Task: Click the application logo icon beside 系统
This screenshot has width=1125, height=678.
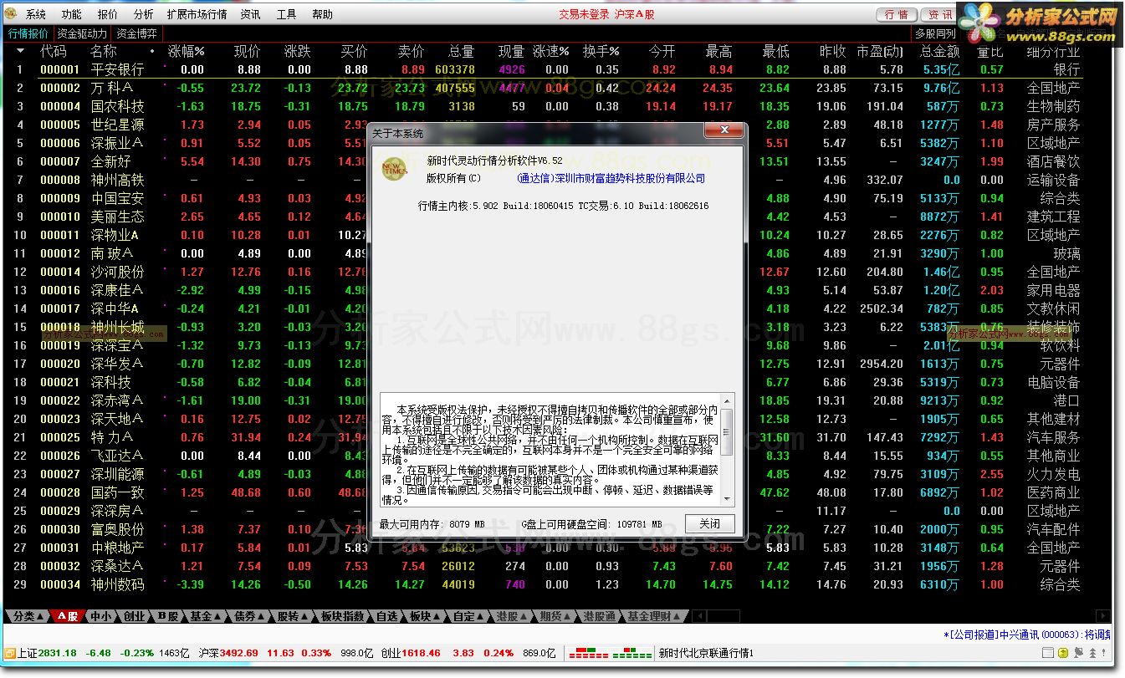Action: 12,14
